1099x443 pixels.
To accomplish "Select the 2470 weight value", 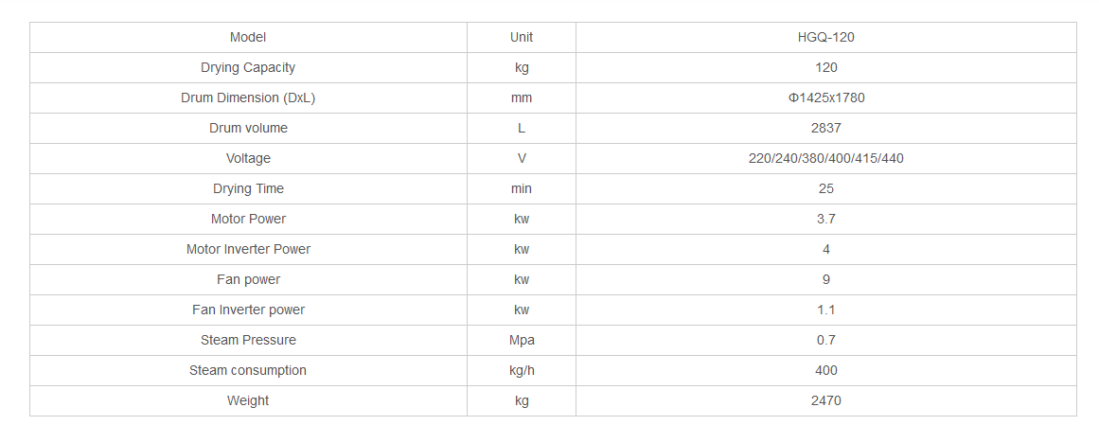I will click(x=825, y=400).
